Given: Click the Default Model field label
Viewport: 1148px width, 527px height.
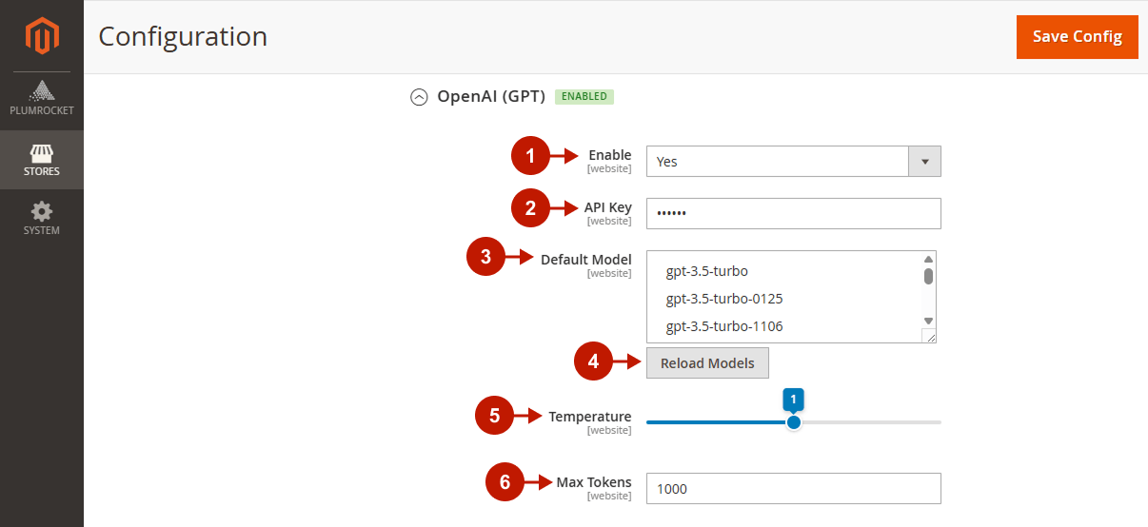Looking at the screenshot, I should coord(585,260).
